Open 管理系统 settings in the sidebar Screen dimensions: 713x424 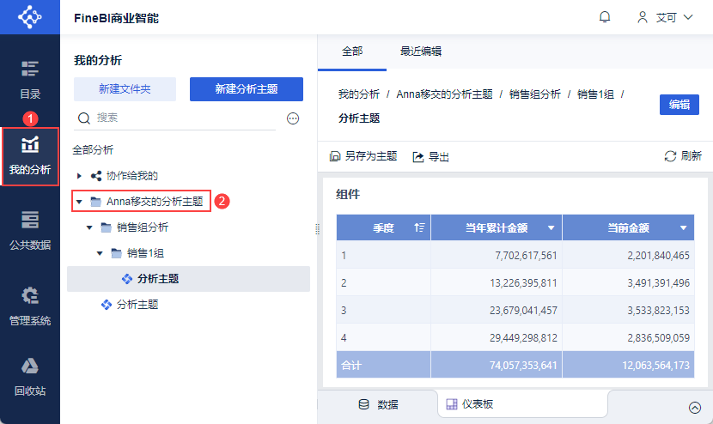click(x=30, y=306)
